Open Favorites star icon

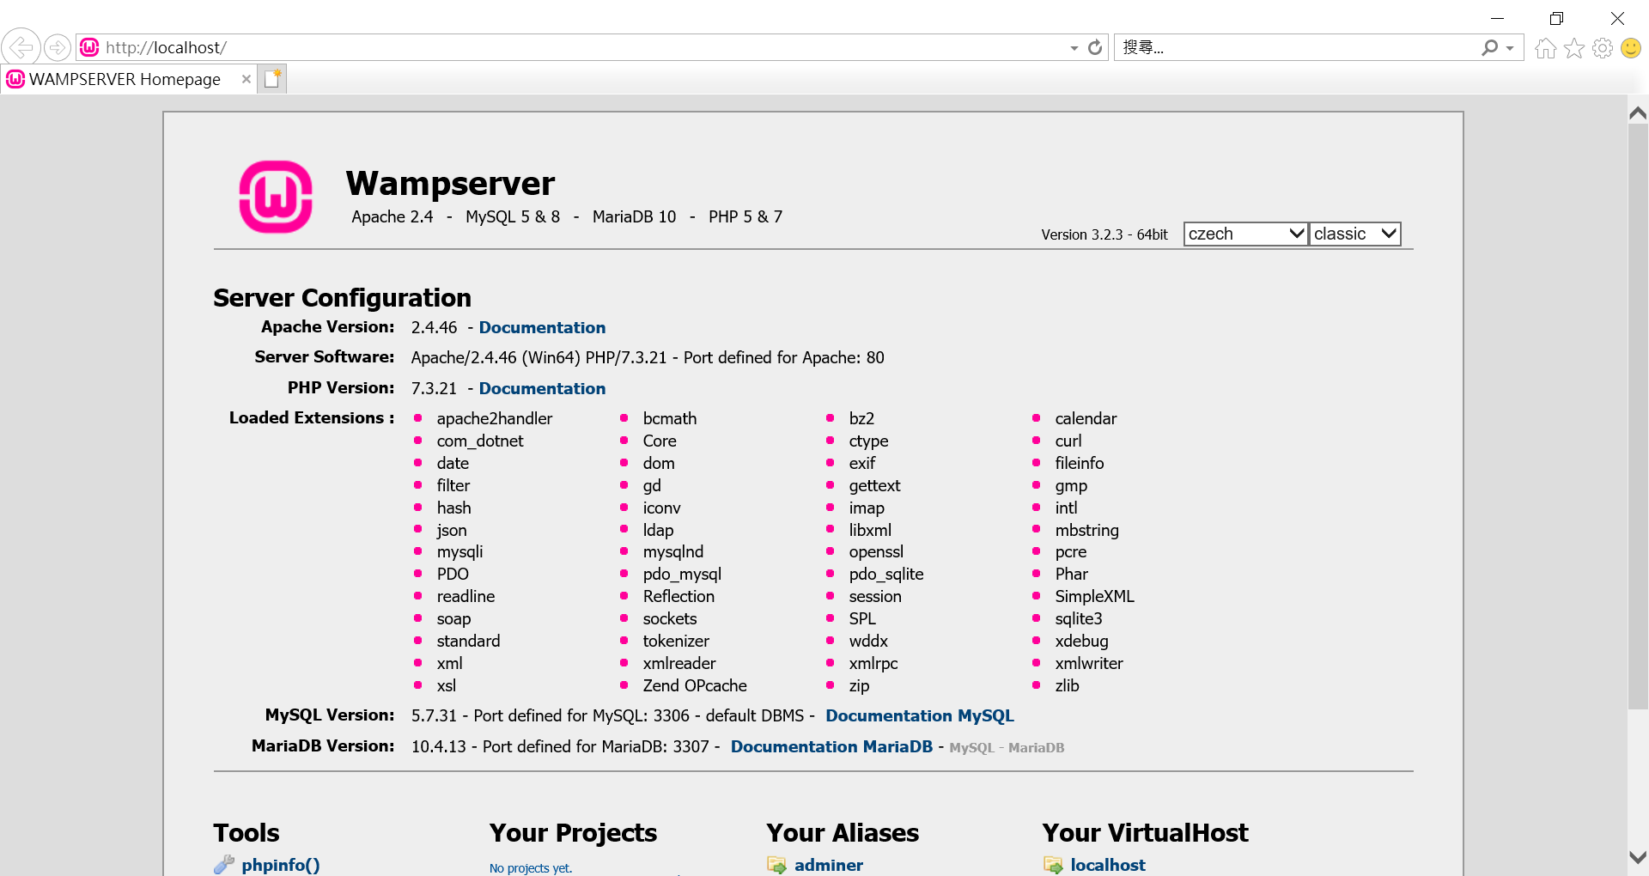(x=1574, y=48)
